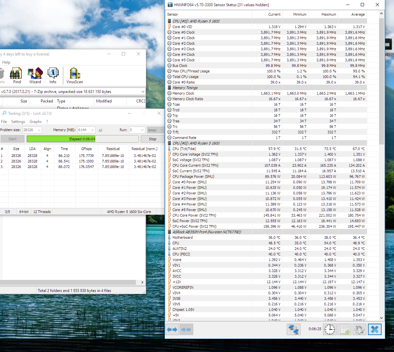
Task: Open the Memory (MiB) dropdown
Action: click(x=92, y=130)
